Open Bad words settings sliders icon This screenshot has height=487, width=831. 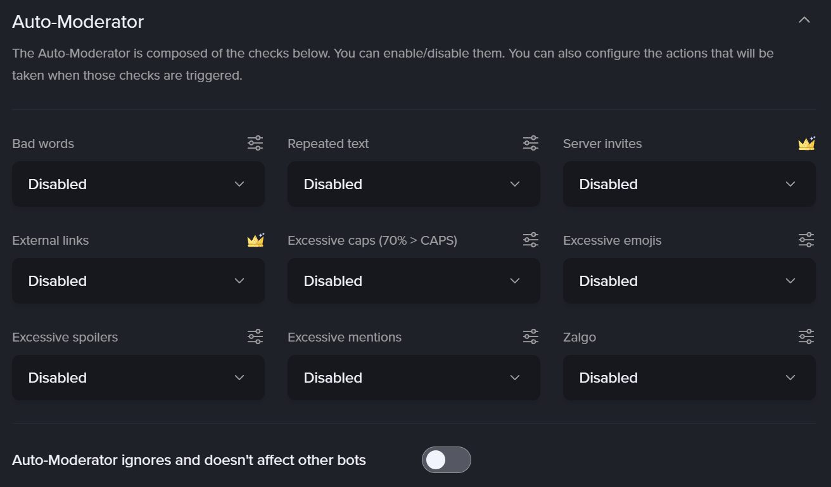tap(255, 143)
